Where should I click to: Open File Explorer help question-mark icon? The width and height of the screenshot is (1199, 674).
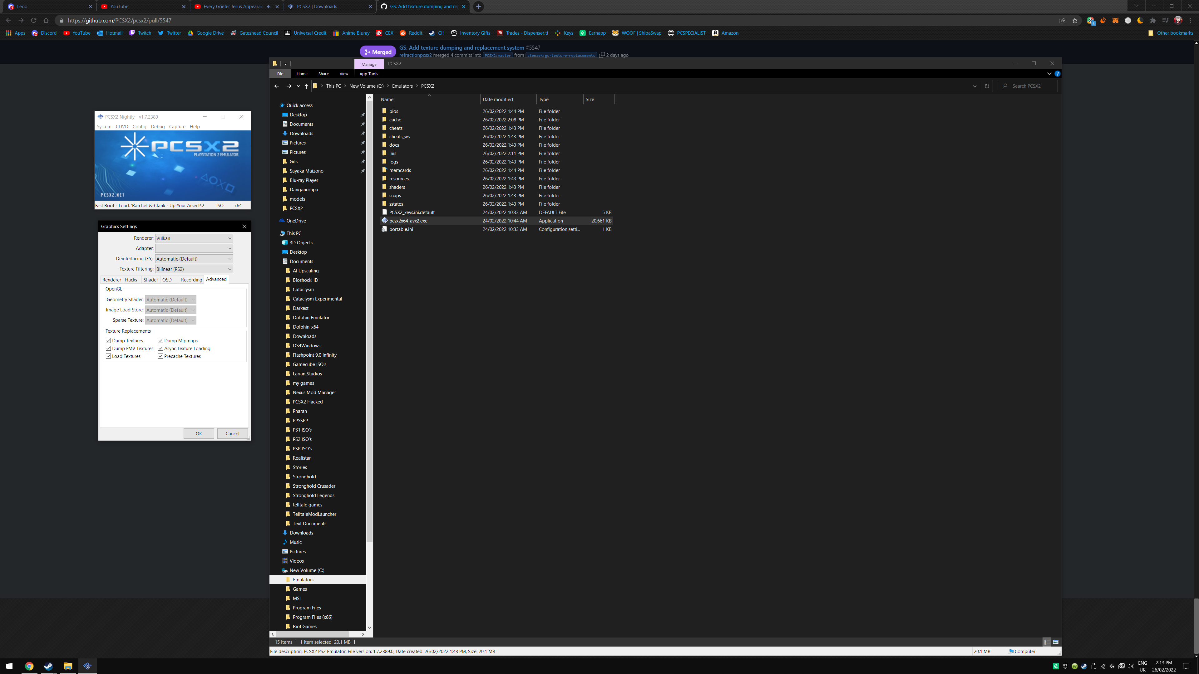pos(1057,74)
